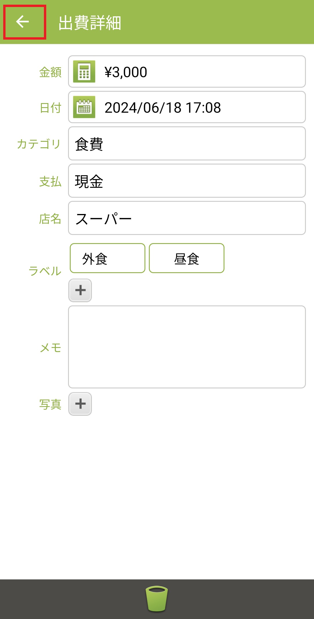
Task: Delete this expense with the trash icon
Action: pyautogui.click(x=157, y=599)
